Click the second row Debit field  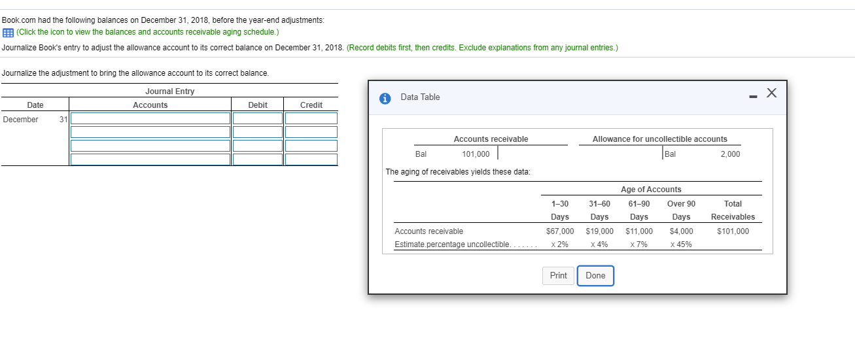pyautogui.click(x=258, y=132)
